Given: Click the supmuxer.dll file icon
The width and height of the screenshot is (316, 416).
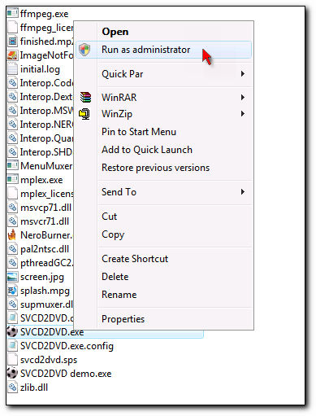Looking at the screenshot, I should point(12,304).
